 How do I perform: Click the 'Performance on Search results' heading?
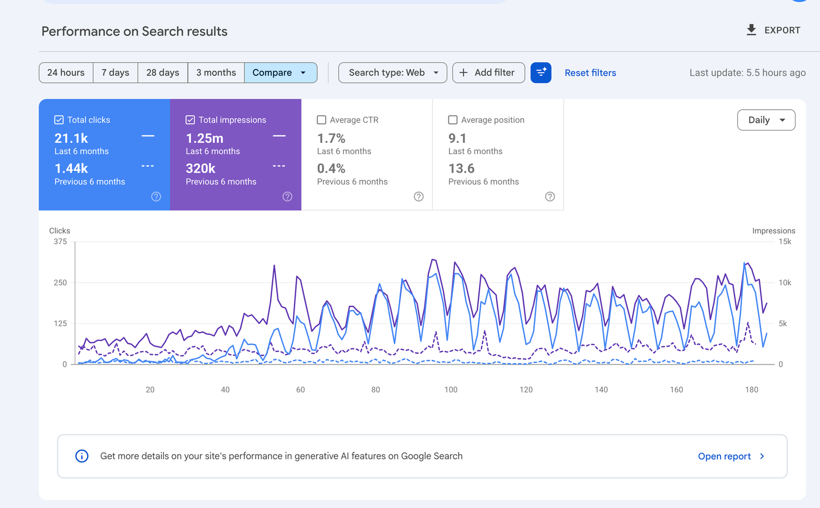point(134,31)
